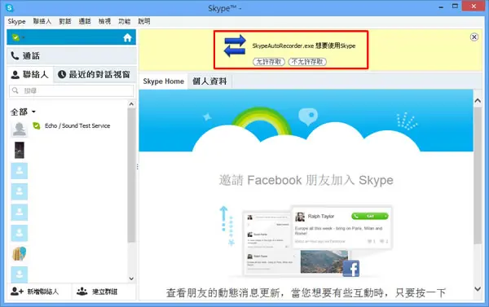Click the blue double-arrow access icon

tap(236, 46)
